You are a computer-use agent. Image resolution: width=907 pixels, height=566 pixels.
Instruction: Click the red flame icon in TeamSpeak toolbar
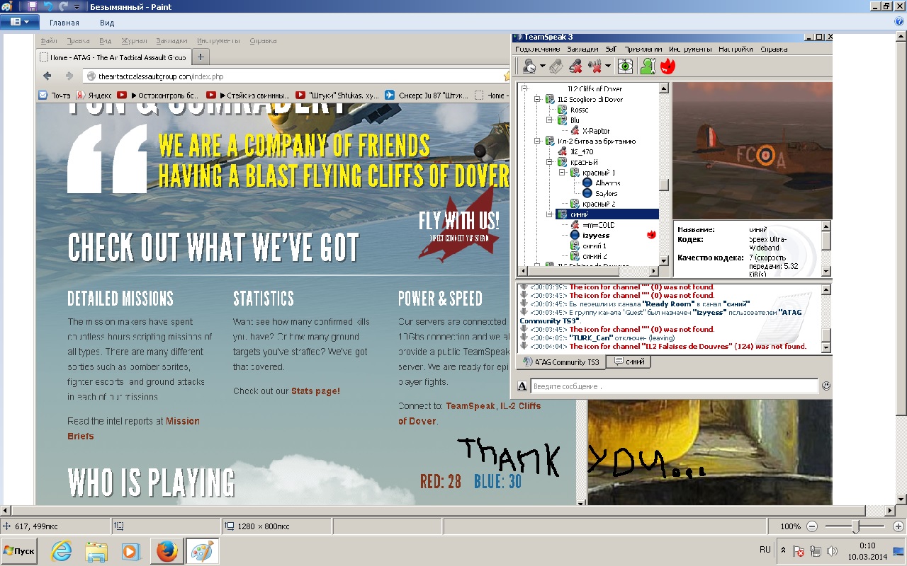pyautogui.click(x=667, y=67)
